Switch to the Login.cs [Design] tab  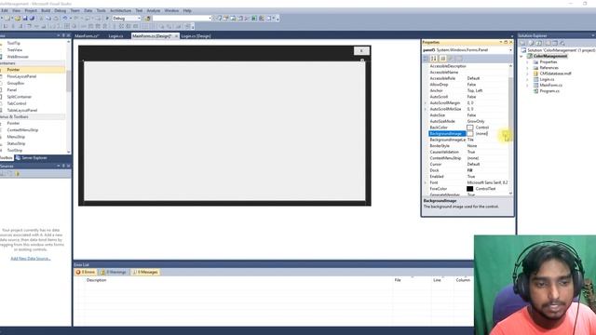[196, 36]
